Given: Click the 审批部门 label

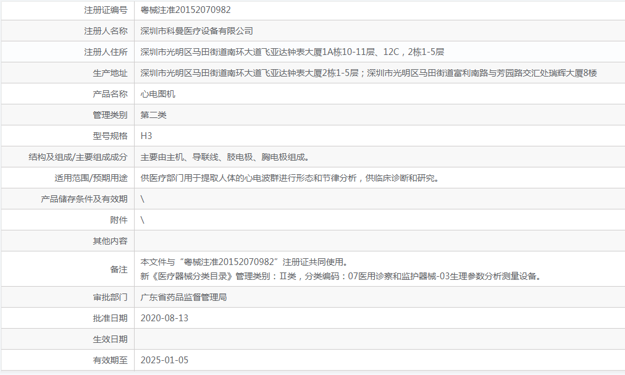Looking at the screenshot, I should (x=110, y=297).
